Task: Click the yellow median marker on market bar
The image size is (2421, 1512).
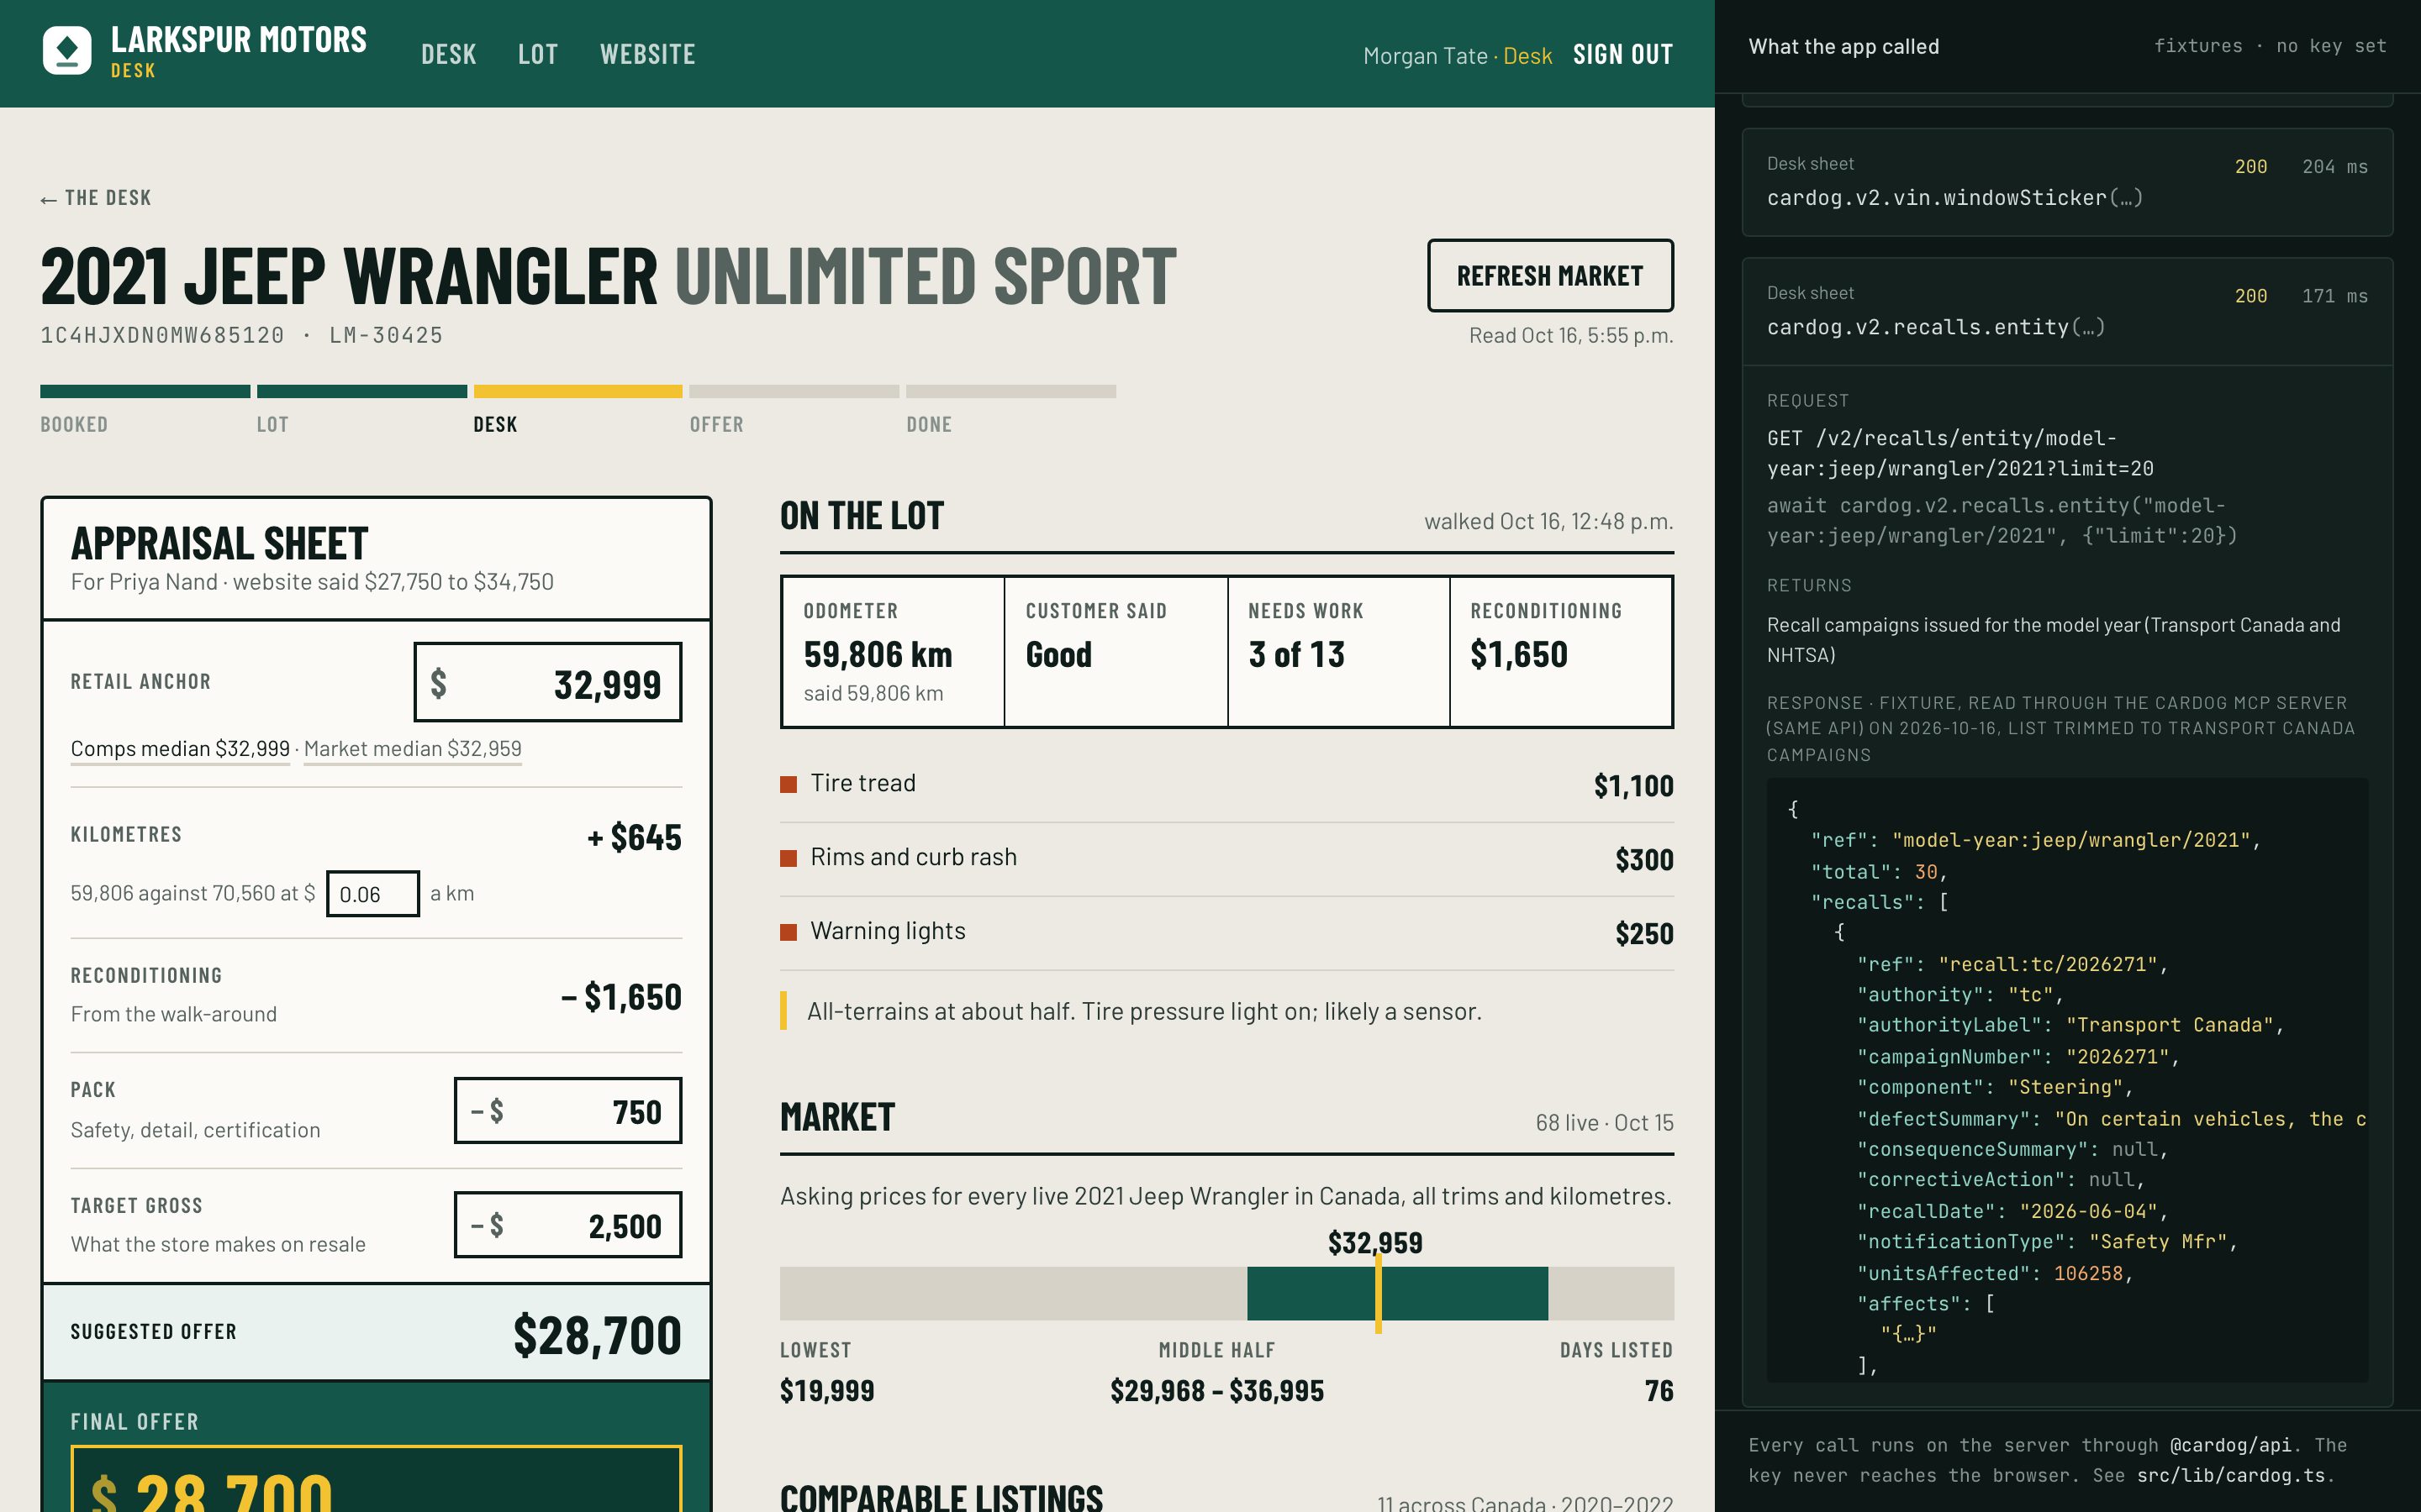Action: pyautogui.click(x=1379, y=1294)
